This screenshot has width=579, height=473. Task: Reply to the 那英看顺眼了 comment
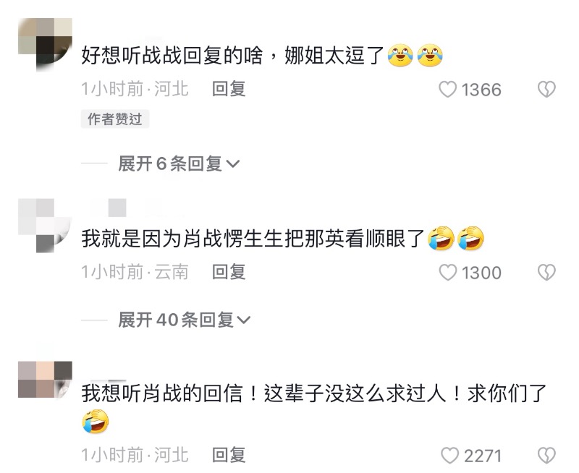click(229, 272)
